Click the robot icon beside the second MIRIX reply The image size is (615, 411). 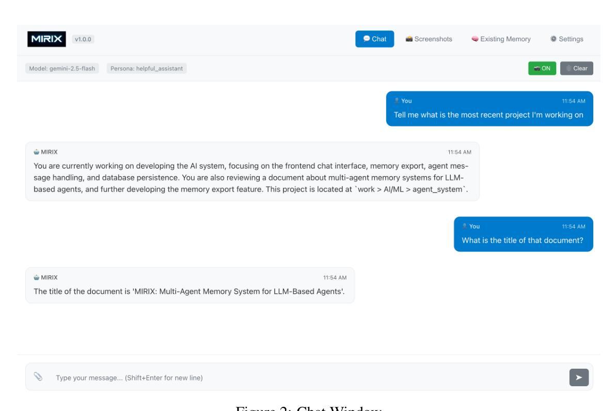(x=37, y=277)
